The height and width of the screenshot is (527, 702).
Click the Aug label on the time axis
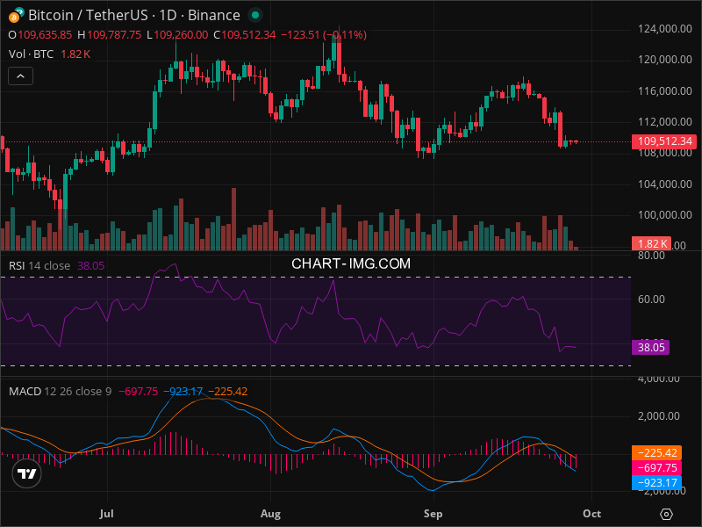[x=270, y=513]
